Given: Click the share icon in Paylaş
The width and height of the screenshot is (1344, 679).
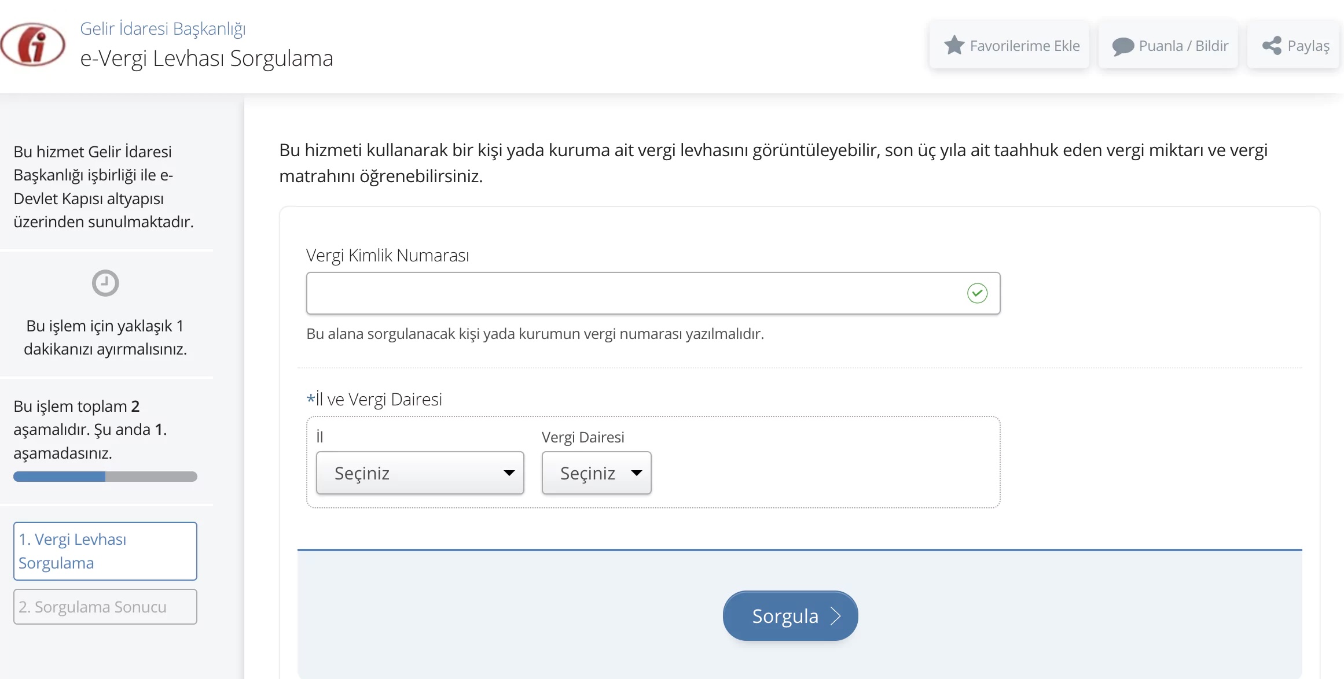Looking at the screenshot, I should click(x=1272, y=45).
